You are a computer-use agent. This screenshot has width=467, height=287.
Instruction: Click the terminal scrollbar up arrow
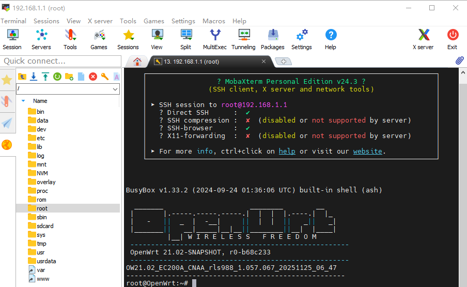463,72
